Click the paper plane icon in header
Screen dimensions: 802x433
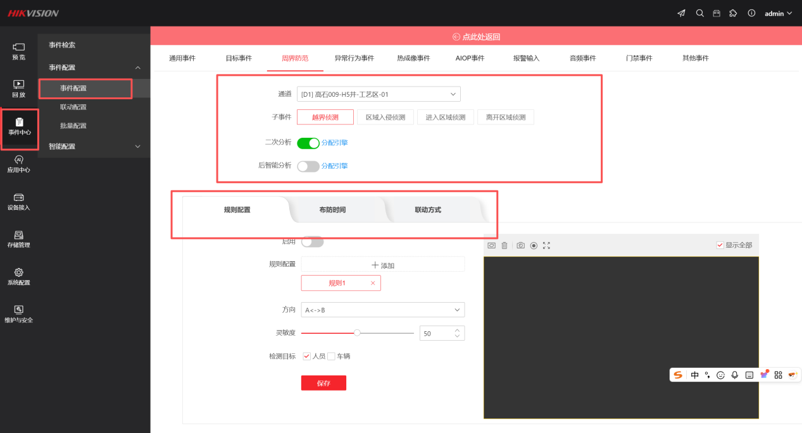681,13
